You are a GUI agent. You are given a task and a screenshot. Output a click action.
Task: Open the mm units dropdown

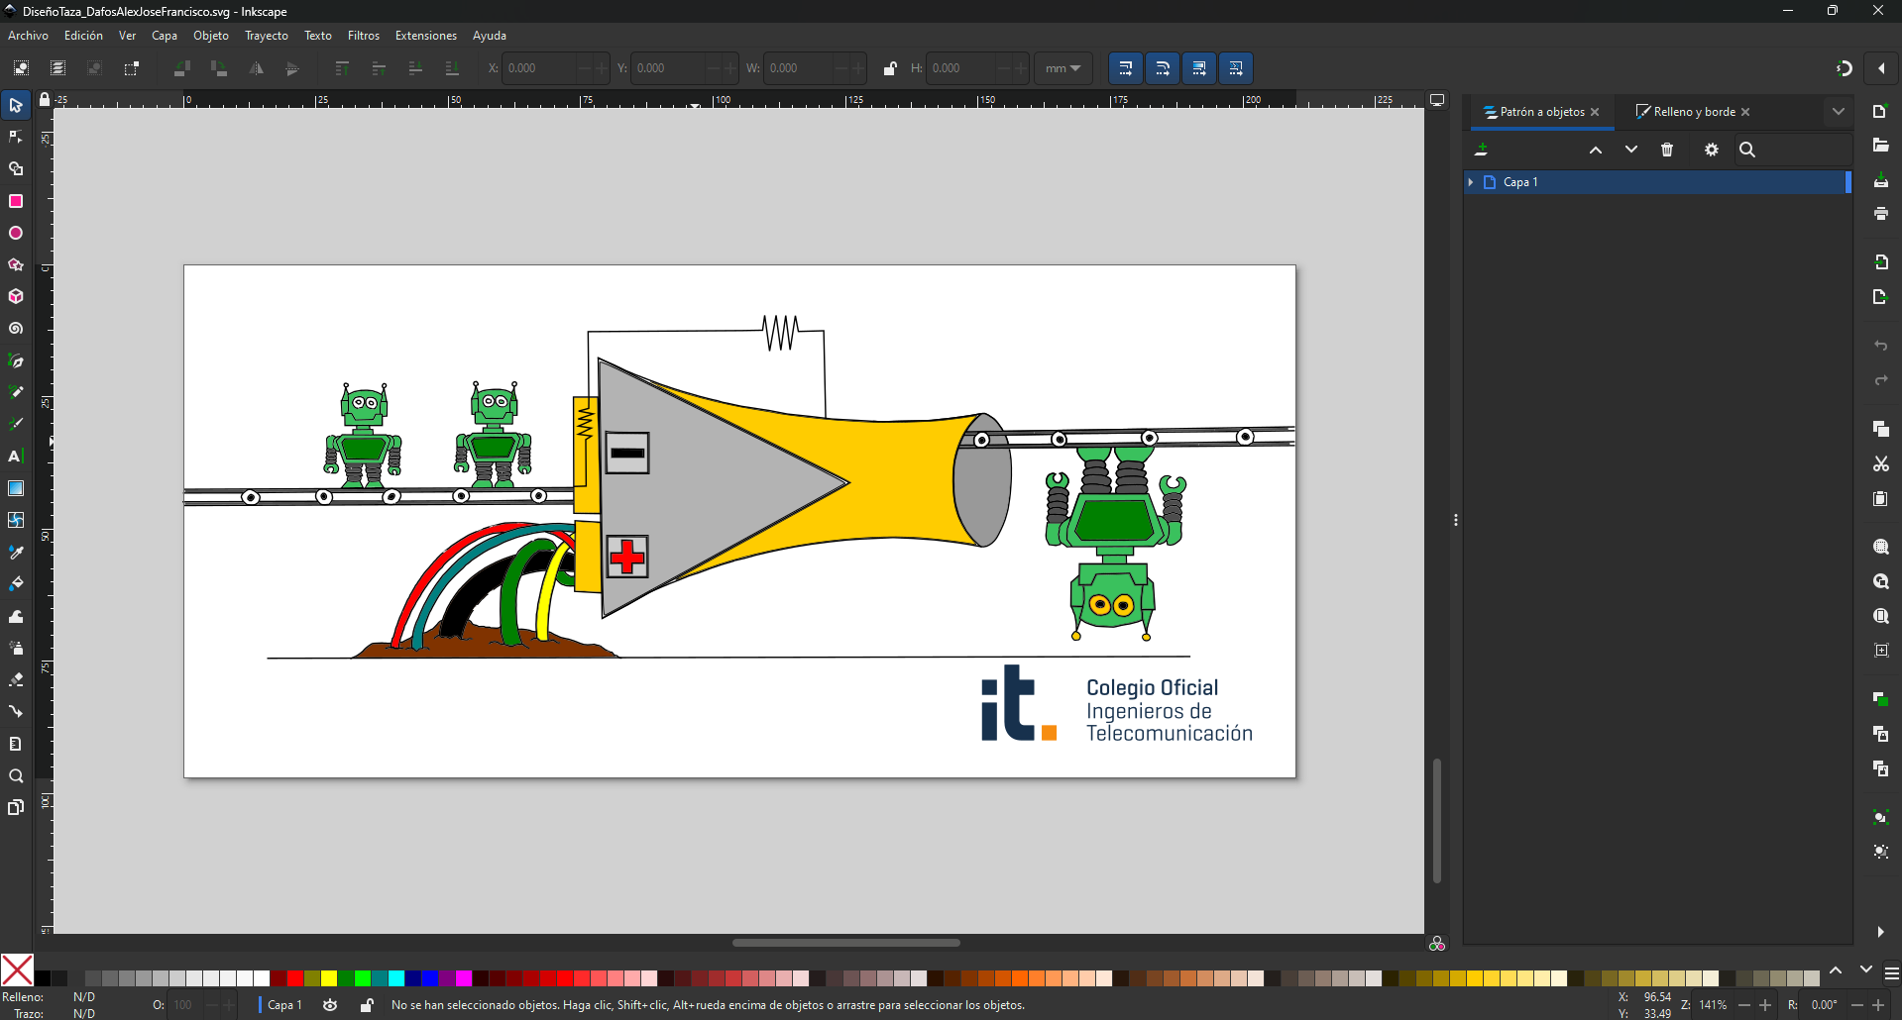coord(1063,68)
